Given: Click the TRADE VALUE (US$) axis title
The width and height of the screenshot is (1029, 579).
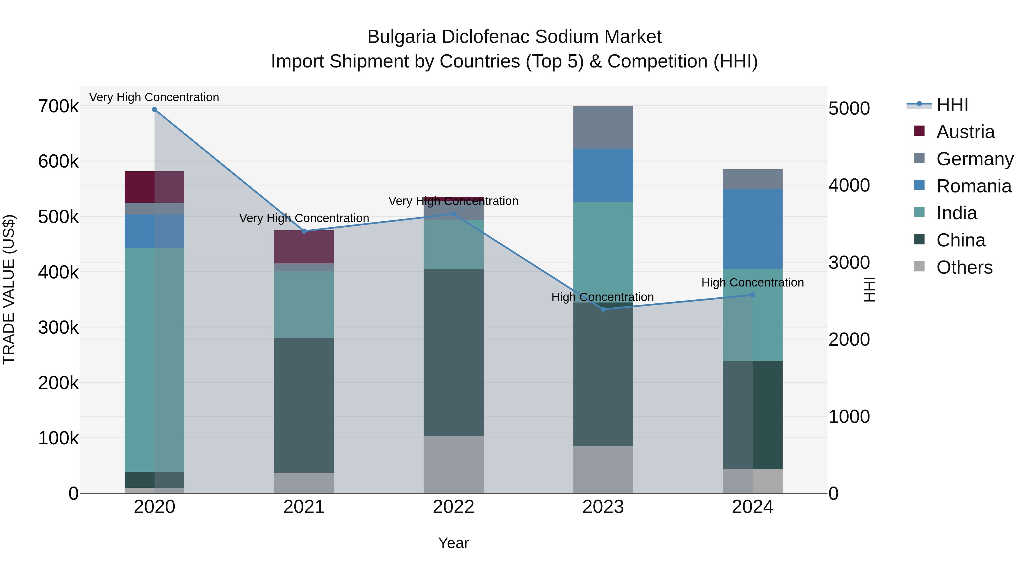Looking at the screenshot, I should pyautogui.click(x=9, y=290).
